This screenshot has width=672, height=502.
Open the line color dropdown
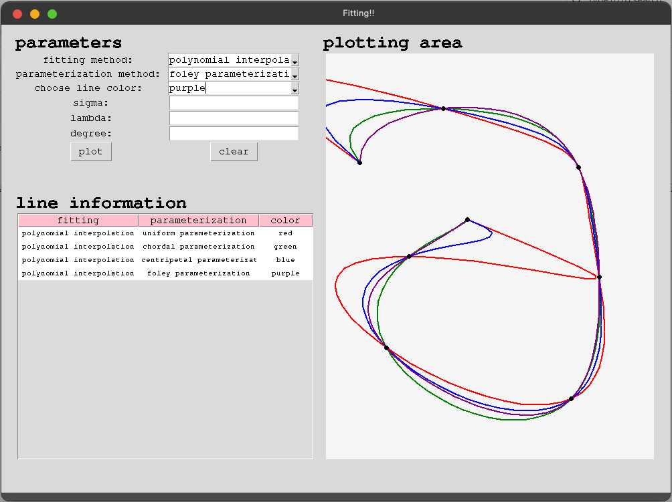coord(295,89)
